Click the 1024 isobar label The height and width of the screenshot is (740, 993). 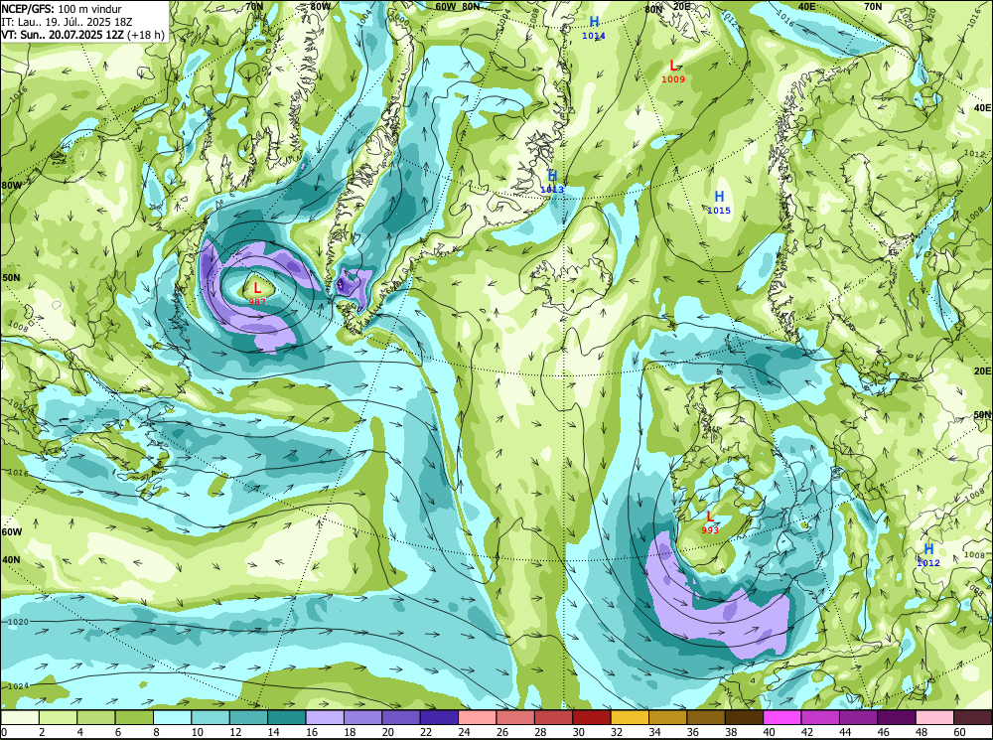tap(18, 686)
